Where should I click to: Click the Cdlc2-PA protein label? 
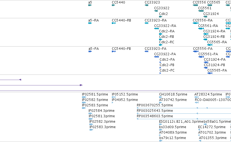(167, 60)
